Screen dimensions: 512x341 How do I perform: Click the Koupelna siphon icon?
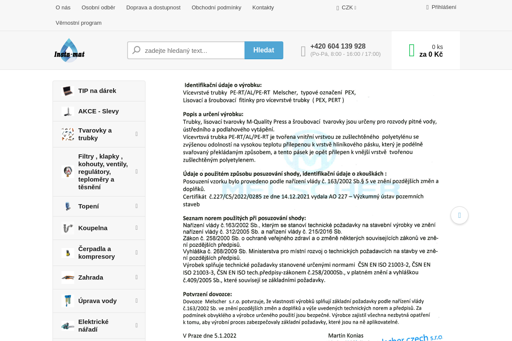click(x=67, y=228)
